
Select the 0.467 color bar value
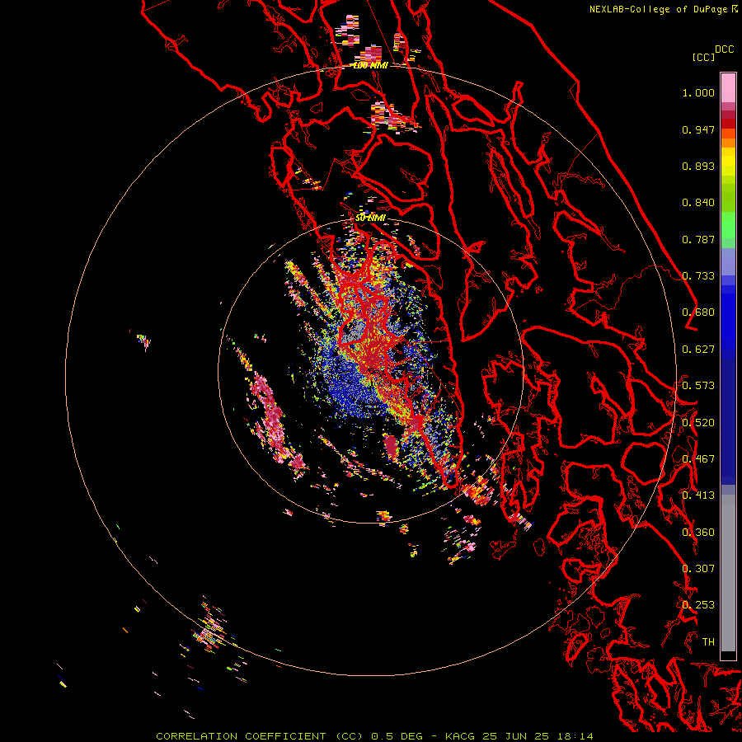click(698, 459)
